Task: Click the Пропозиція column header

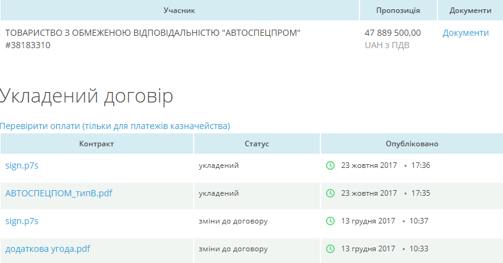Action: tap(398, 10)
